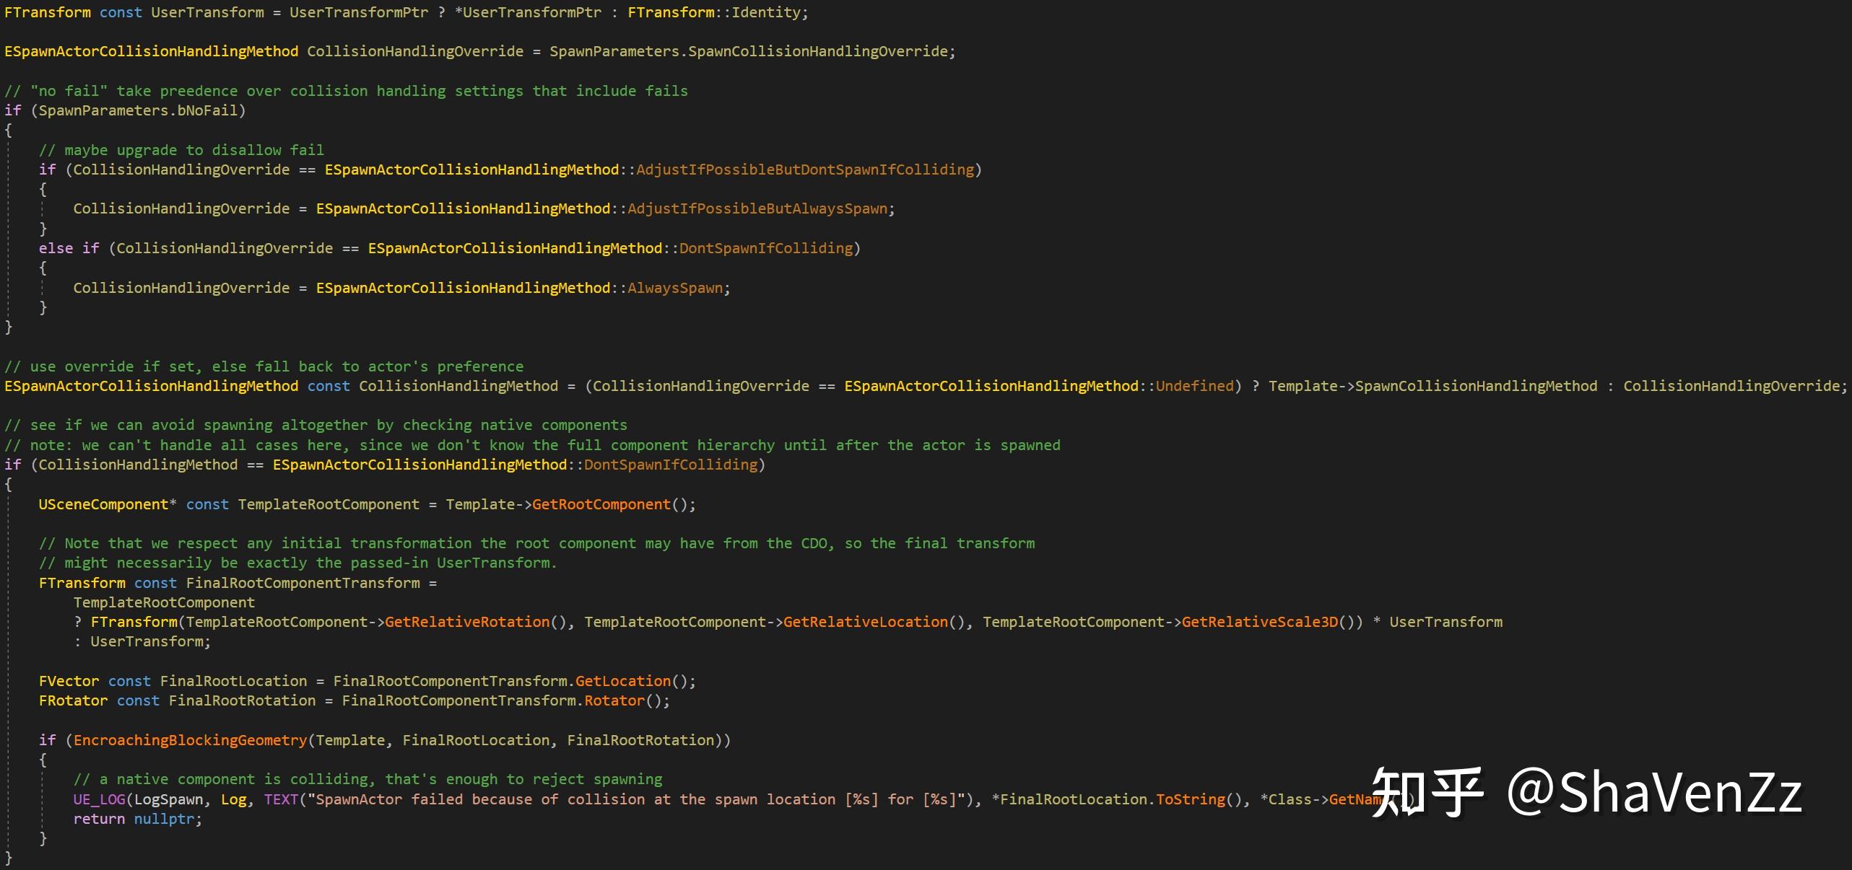Viewport: 1852px width, 870px height.
Task: Click the EncroachingBlockingGeometry function name
Action: [190, 740]
